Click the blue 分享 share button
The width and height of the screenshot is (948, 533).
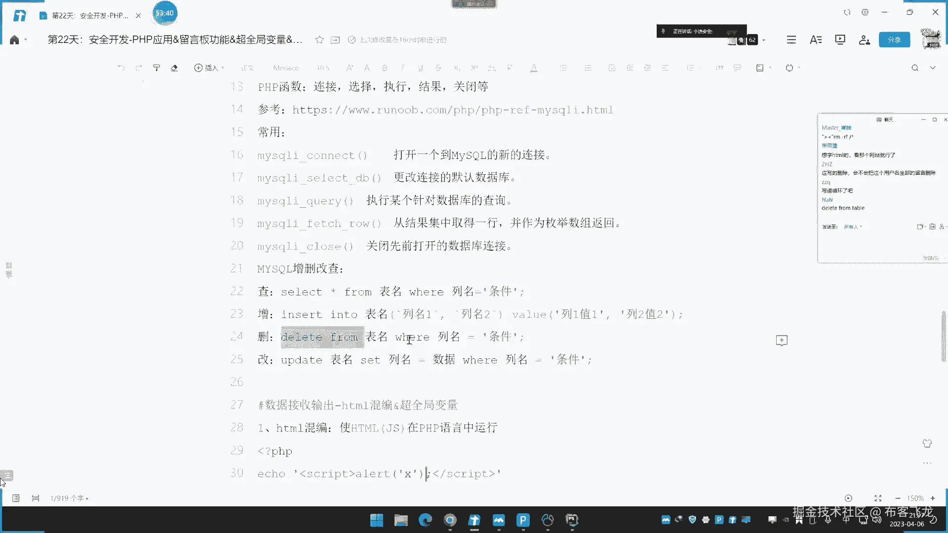(894, 40)
